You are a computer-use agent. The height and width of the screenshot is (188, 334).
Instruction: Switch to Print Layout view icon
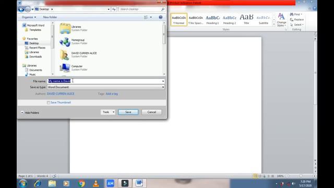(255, 176)
